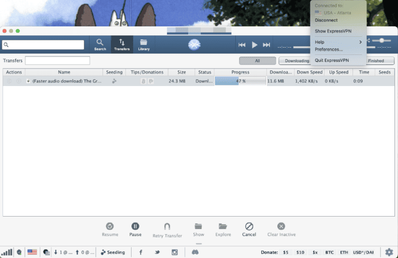Click the Transfers filter text field
398x258 pixels.
(x=58, y=61)
